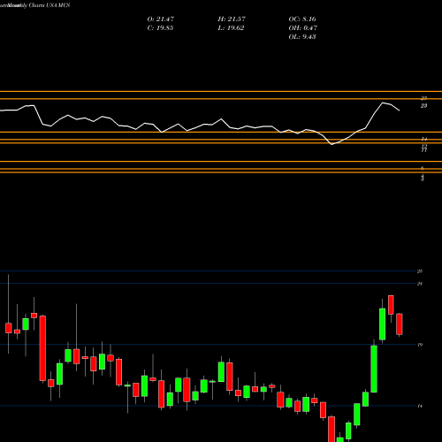Click the 'OL: 9.43' value

[x=302, y=37]
